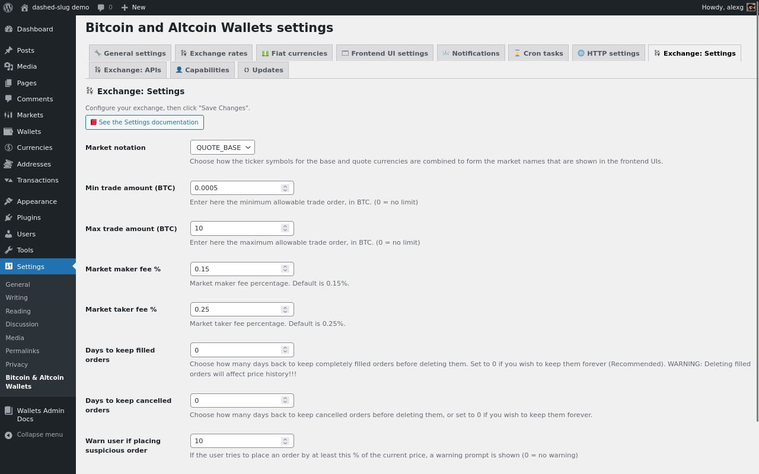Click the Transactions arrows icon
This screenshot has height=474, width=759.
8,180
